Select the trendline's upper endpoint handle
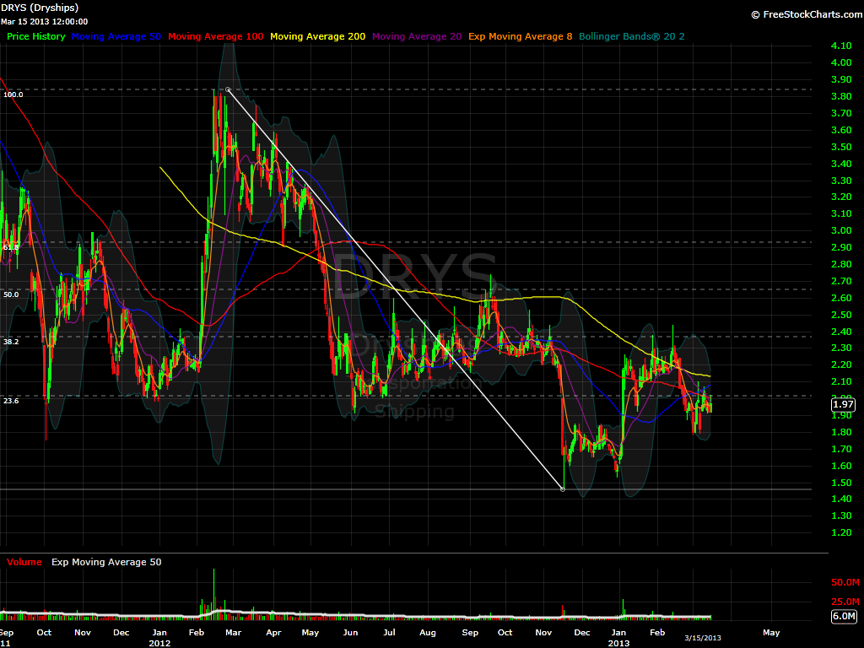The width and height of the screenshot is (864, 648). 229,89
